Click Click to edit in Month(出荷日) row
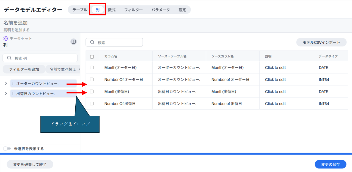The width and height of the screenshot is (352, 172). coord(275,92)
